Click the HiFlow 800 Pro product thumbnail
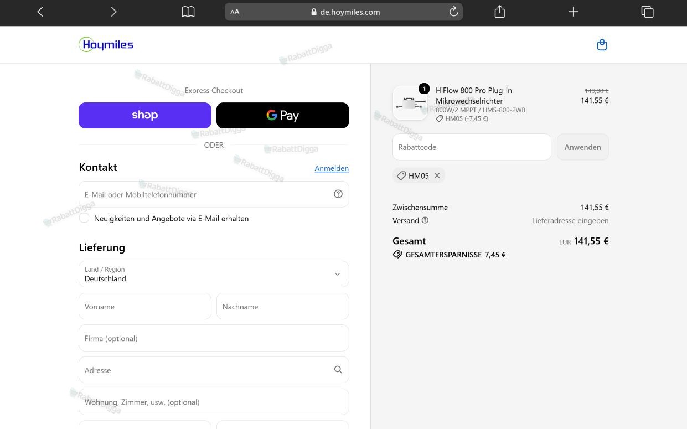Screen dimensions: 687x429 [x=410, y=103]
